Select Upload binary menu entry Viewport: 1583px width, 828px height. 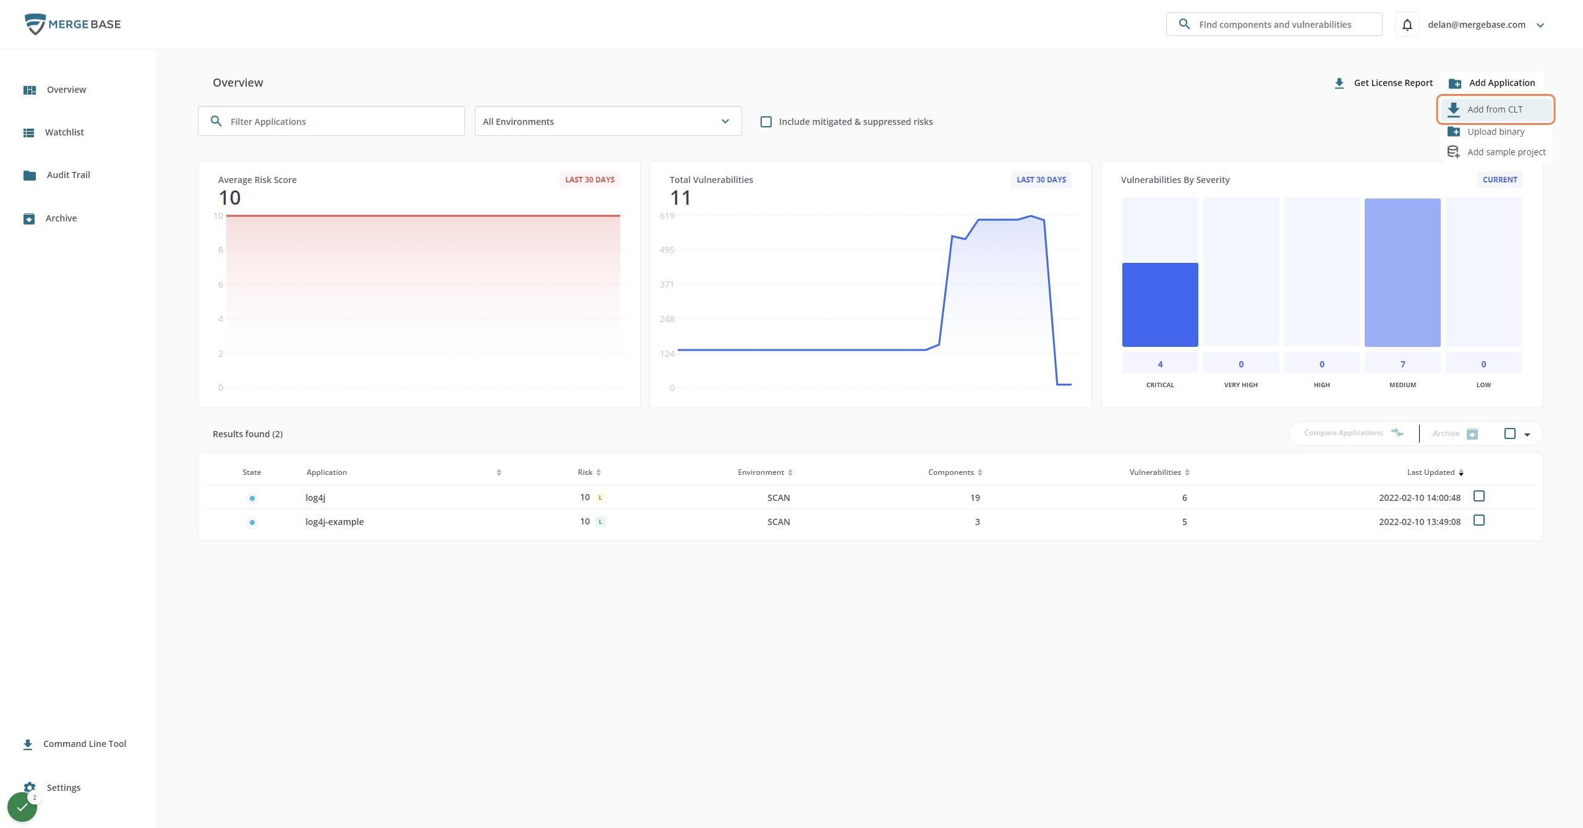coord(1496,132)
